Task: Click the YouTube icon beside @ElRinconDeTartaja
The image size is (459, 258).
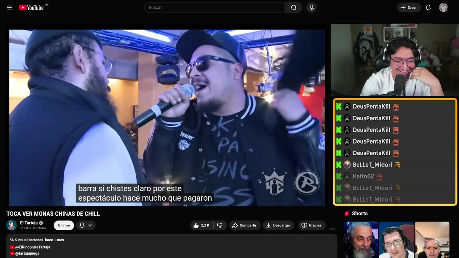Action: click(x=12, y=247)
